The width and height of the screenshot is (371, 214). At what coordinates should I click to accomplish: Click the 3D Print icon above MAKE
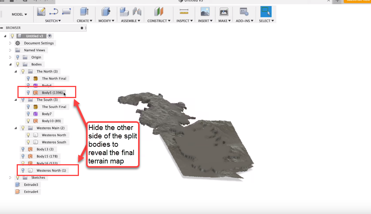223,12
